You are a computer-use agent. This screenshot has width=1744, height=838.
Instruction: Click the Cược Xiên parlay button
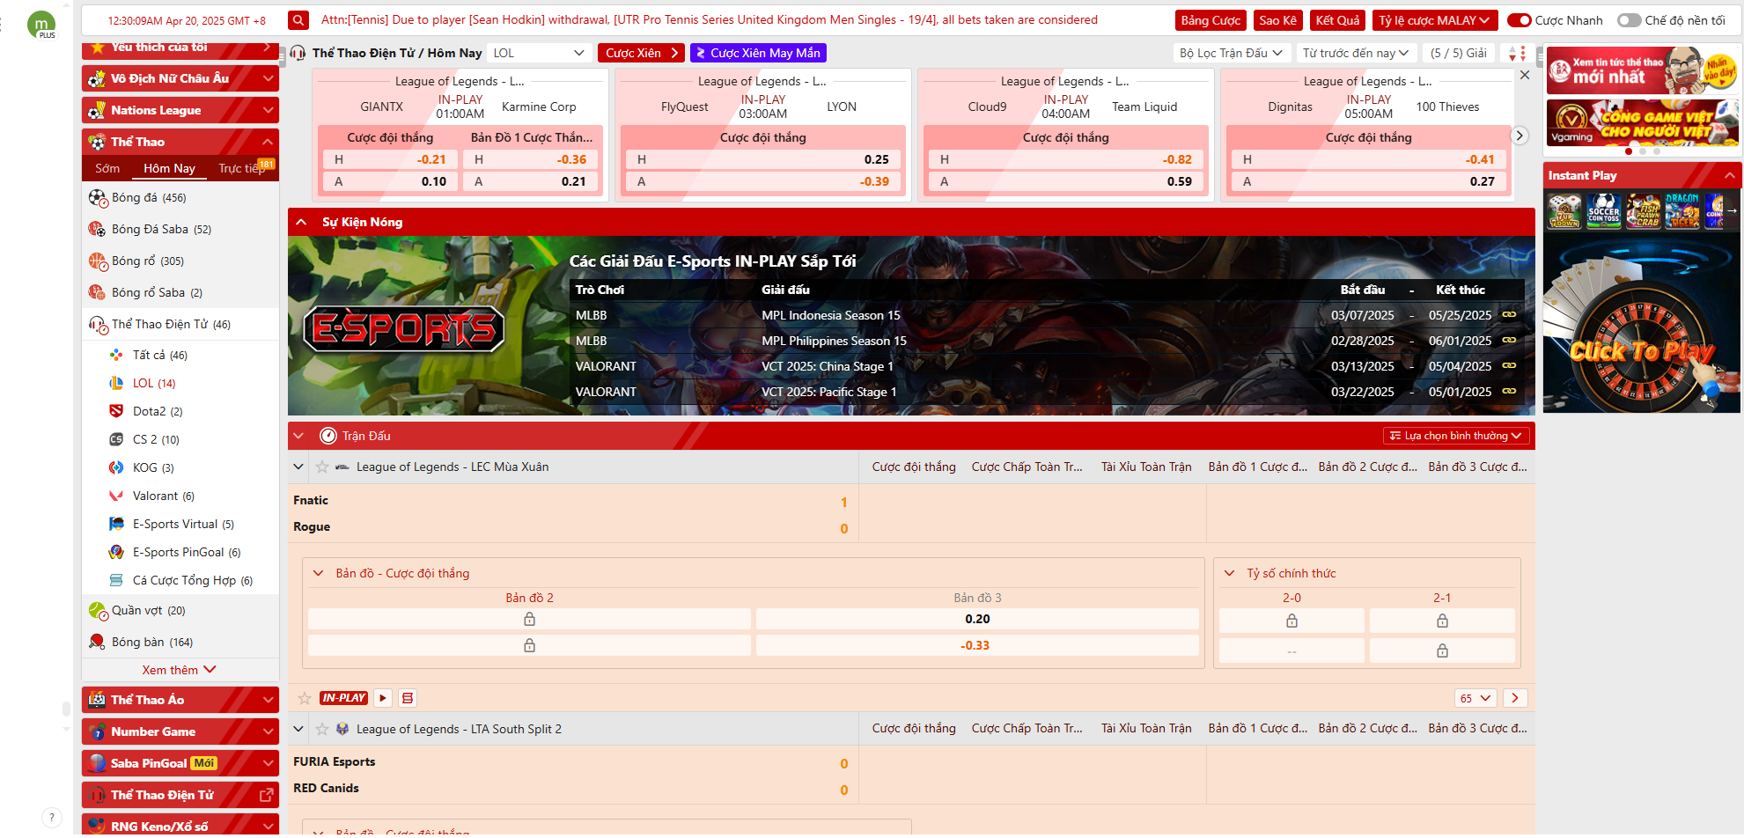(642, 53)
